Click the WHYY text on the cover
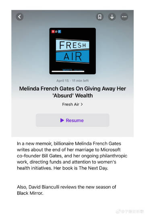 [67, 70]
